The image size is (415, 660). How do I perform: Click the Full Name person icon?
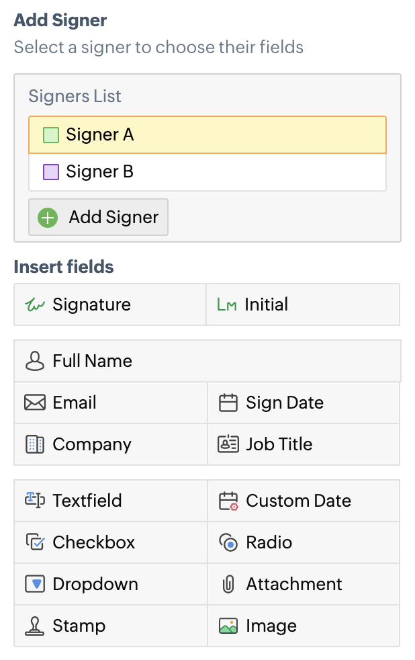click(x=34, y=361)
